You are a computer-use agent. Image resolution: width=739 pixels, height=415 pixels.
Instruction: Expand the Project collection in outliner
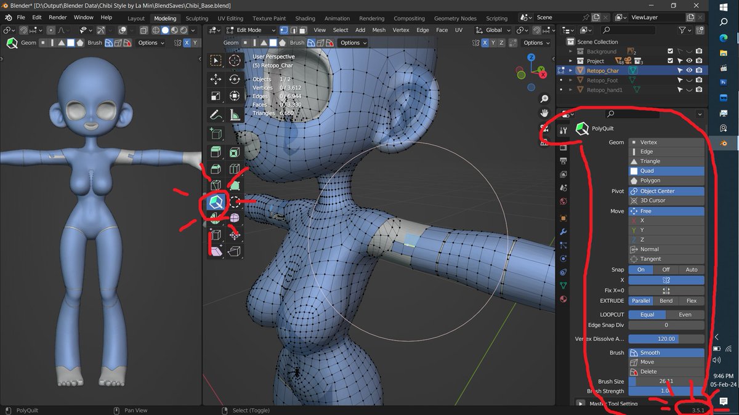[x=571, y=61]
